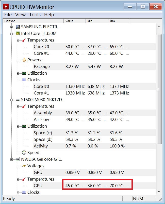Click the 100.0 % max of Activity
Image resolution: width=165 pixels, height=204 pixels.
117,146
